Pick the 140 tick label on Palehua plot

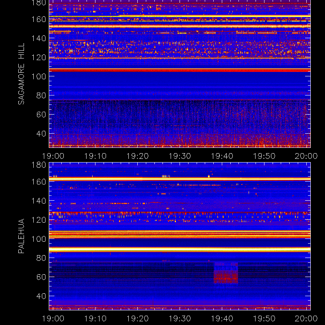(x=39, y=201)
